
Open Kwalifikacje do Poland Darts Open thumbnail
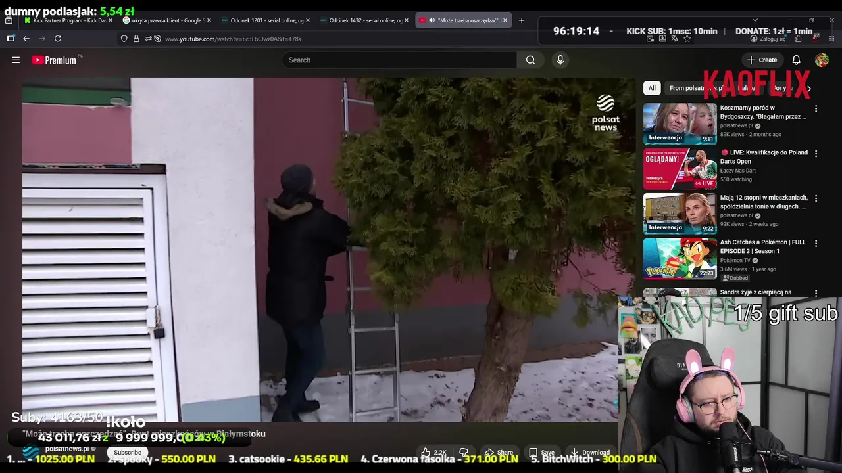pyautogui.click(x=680, y=168)
